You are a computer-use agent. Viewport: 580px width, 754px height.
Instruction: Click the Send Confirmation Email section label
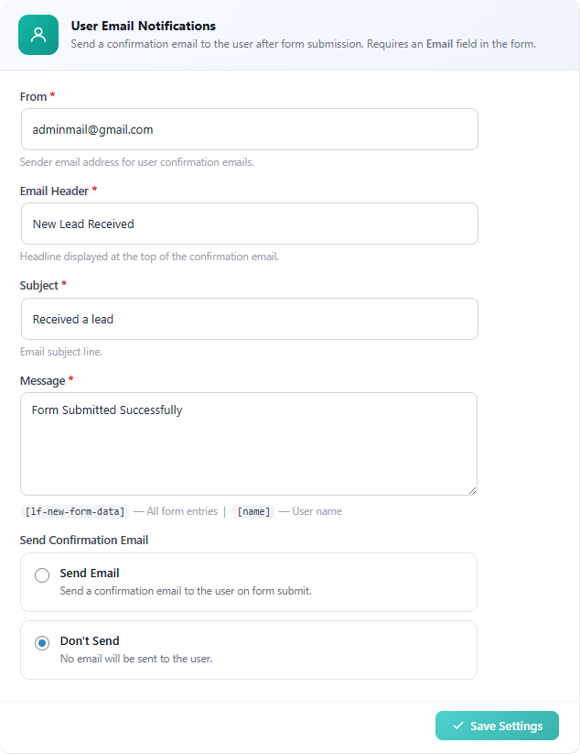(84, 540)
